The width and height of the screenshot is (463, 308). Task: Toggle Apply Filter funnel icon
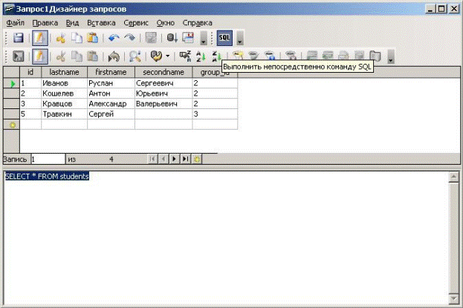point(253,55)
